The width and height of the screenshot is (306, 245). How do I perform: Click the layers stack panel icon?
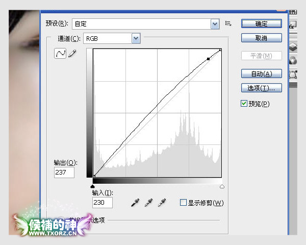click(293, 46)
